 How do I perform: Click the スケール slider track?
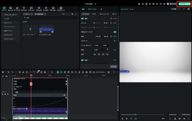(x=97, y=23)
